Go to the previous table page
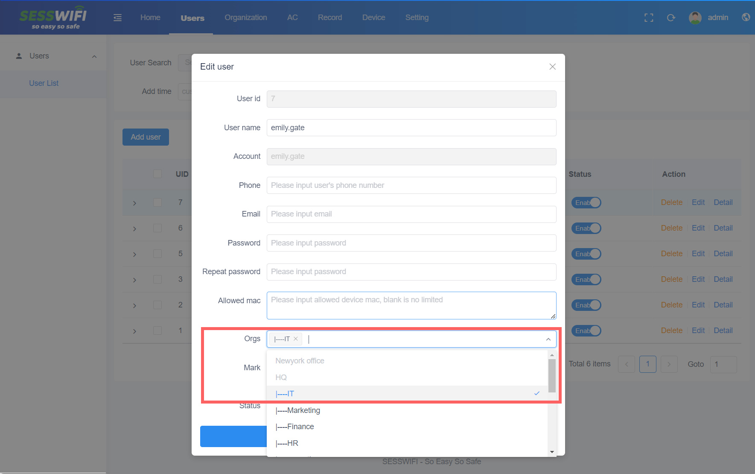Image resolution: width=755 pixels, height=474 pixels. (x=627, y=364)
